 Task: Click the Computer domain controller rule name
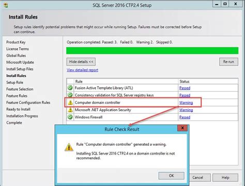[x=98, y=103]
